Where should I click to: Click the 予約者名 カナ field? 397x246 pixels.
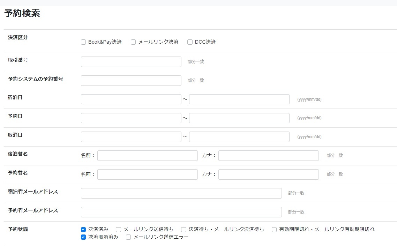(269, 174)
